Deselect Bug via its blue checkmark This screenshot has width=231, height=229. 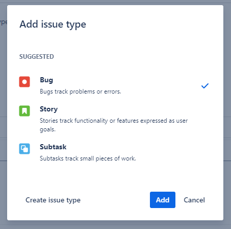tap(205, 86)
